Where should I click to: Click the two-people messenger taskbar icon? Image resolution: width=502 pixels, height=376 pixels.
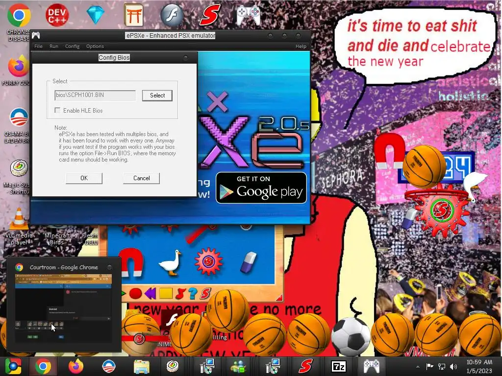[x=239, y=366]
